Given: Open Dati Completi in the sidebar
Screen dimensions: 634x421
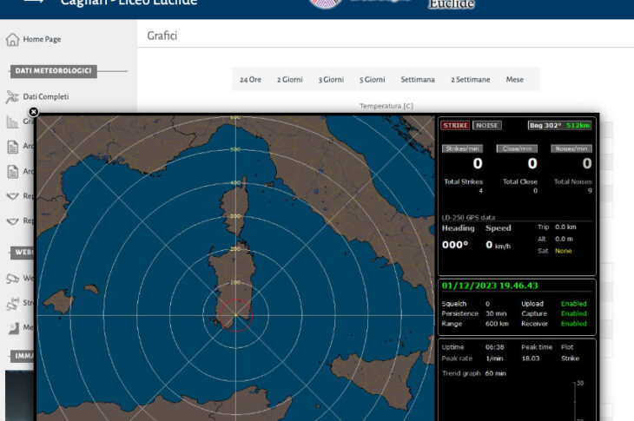Looking at the screenshot, I should coord(46,96).
